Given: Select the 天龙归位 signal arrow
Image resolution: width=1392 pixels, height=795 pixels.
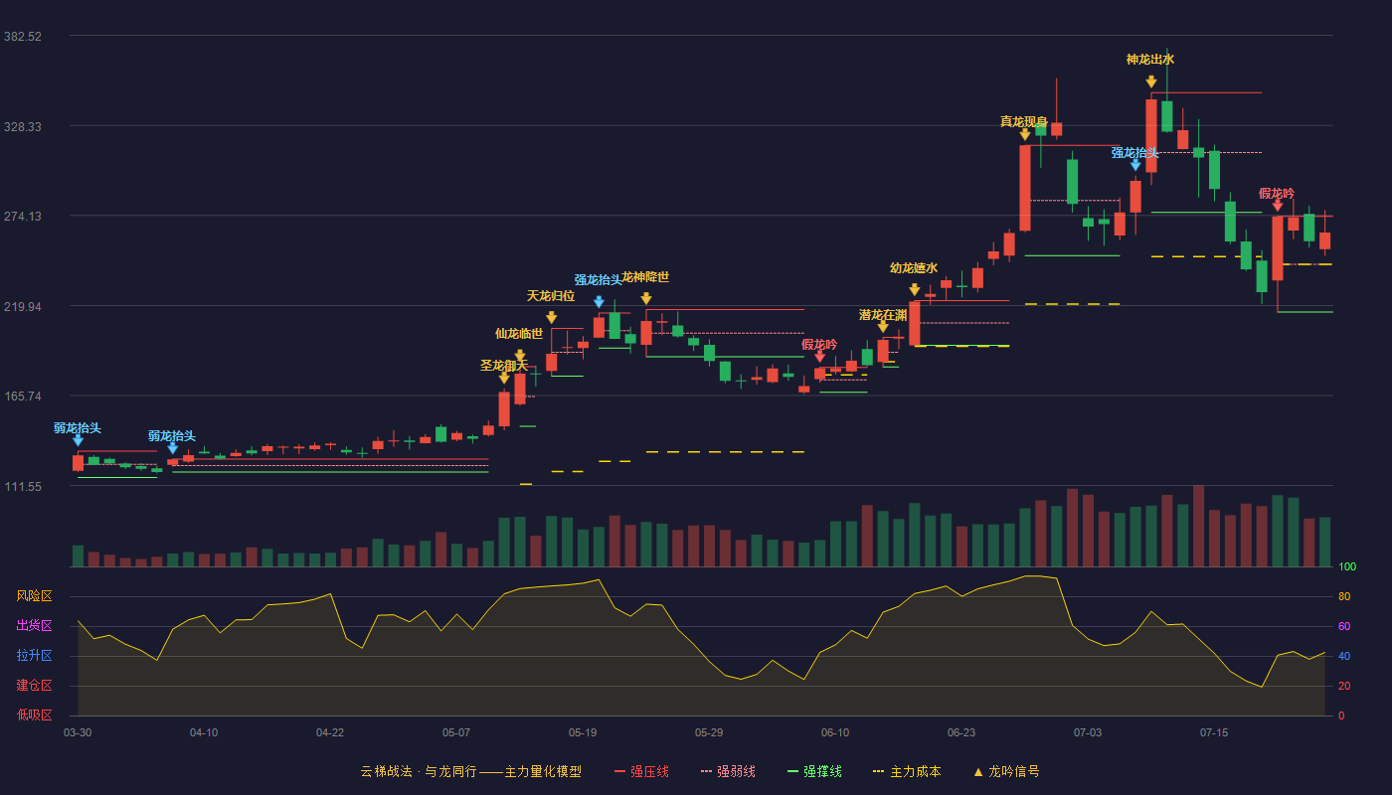Looking at the screenshot, I should coord(552,317).
